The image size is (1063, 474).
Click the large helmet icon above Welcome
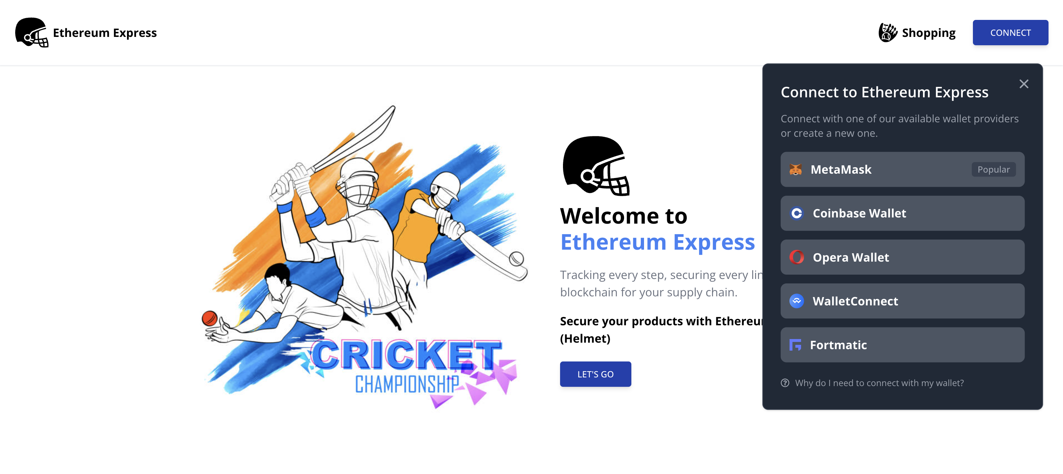(x=596, y=166)
